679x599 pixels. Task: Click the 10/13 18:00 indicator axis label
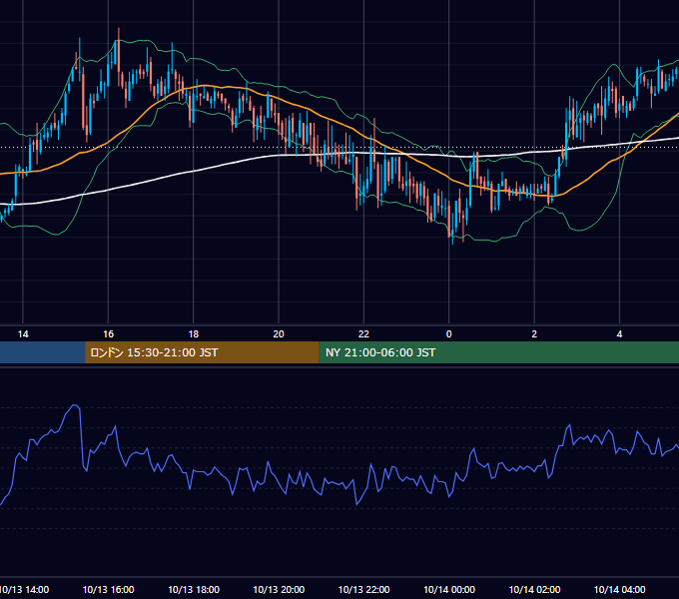[194, 590]
